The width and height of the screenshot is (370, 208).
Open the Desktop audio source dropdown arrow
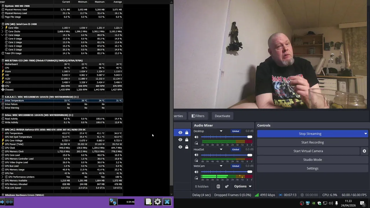coord(221,131)
